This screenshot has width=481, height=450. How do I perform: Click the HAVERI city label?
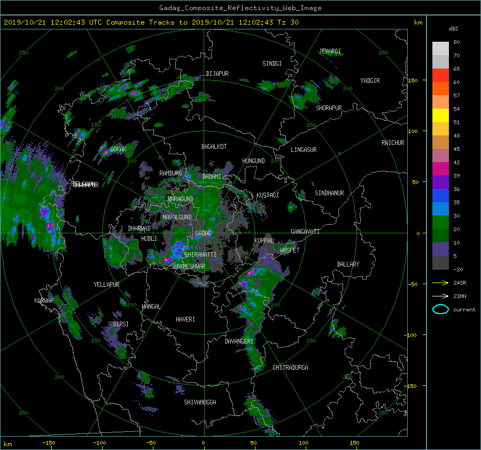[185, 319]
